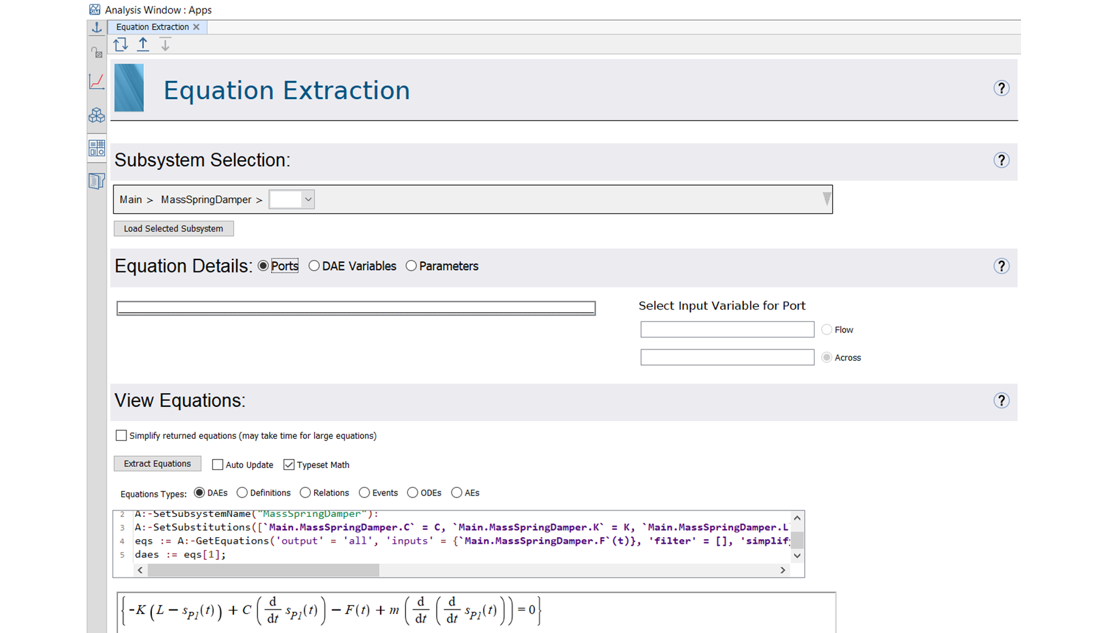Click the Across variable input field
Screen dimensions: 1107x633
[727, 357]
